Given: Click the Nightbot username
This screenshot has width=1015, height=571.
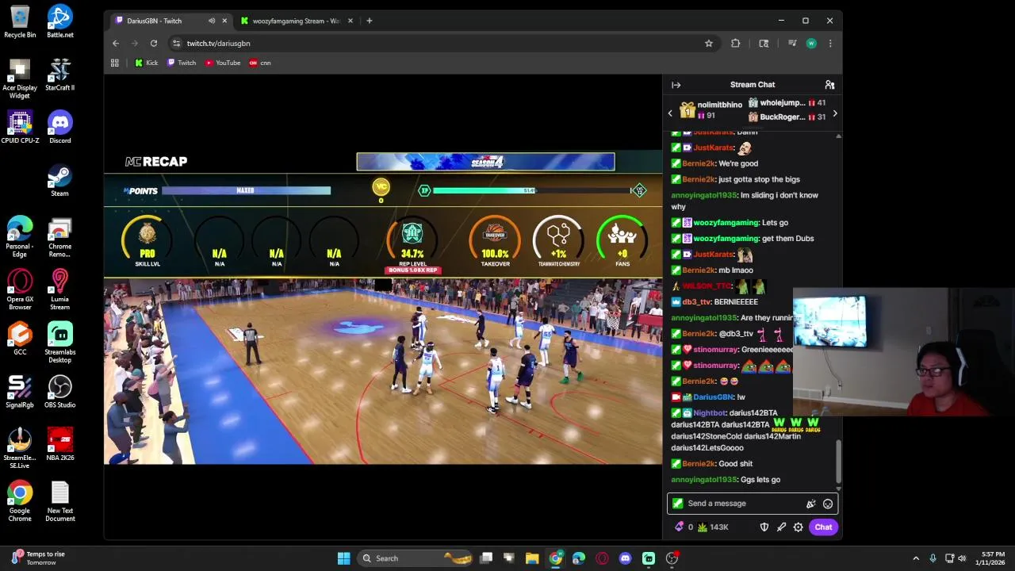Looking at the screenshot, I should [x=709, y=413].
